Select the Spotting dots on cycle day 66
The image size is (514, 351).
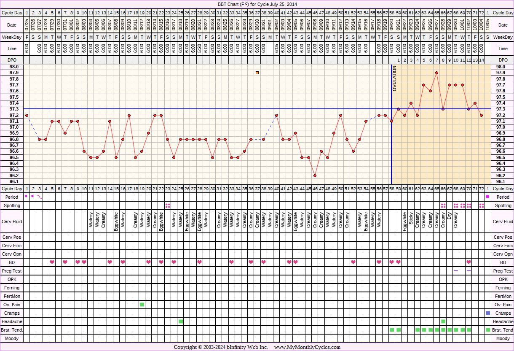(x=443, y=205)
